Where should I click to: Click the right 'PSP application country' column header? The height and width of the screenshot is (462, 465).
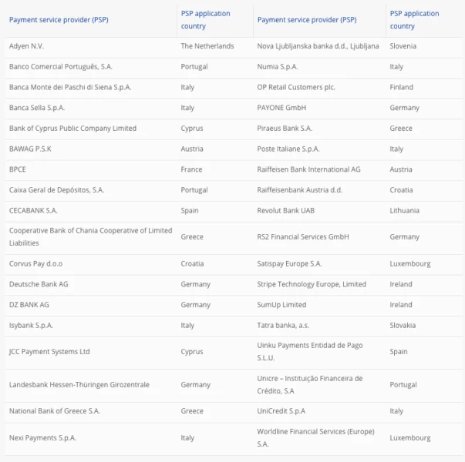414,20
